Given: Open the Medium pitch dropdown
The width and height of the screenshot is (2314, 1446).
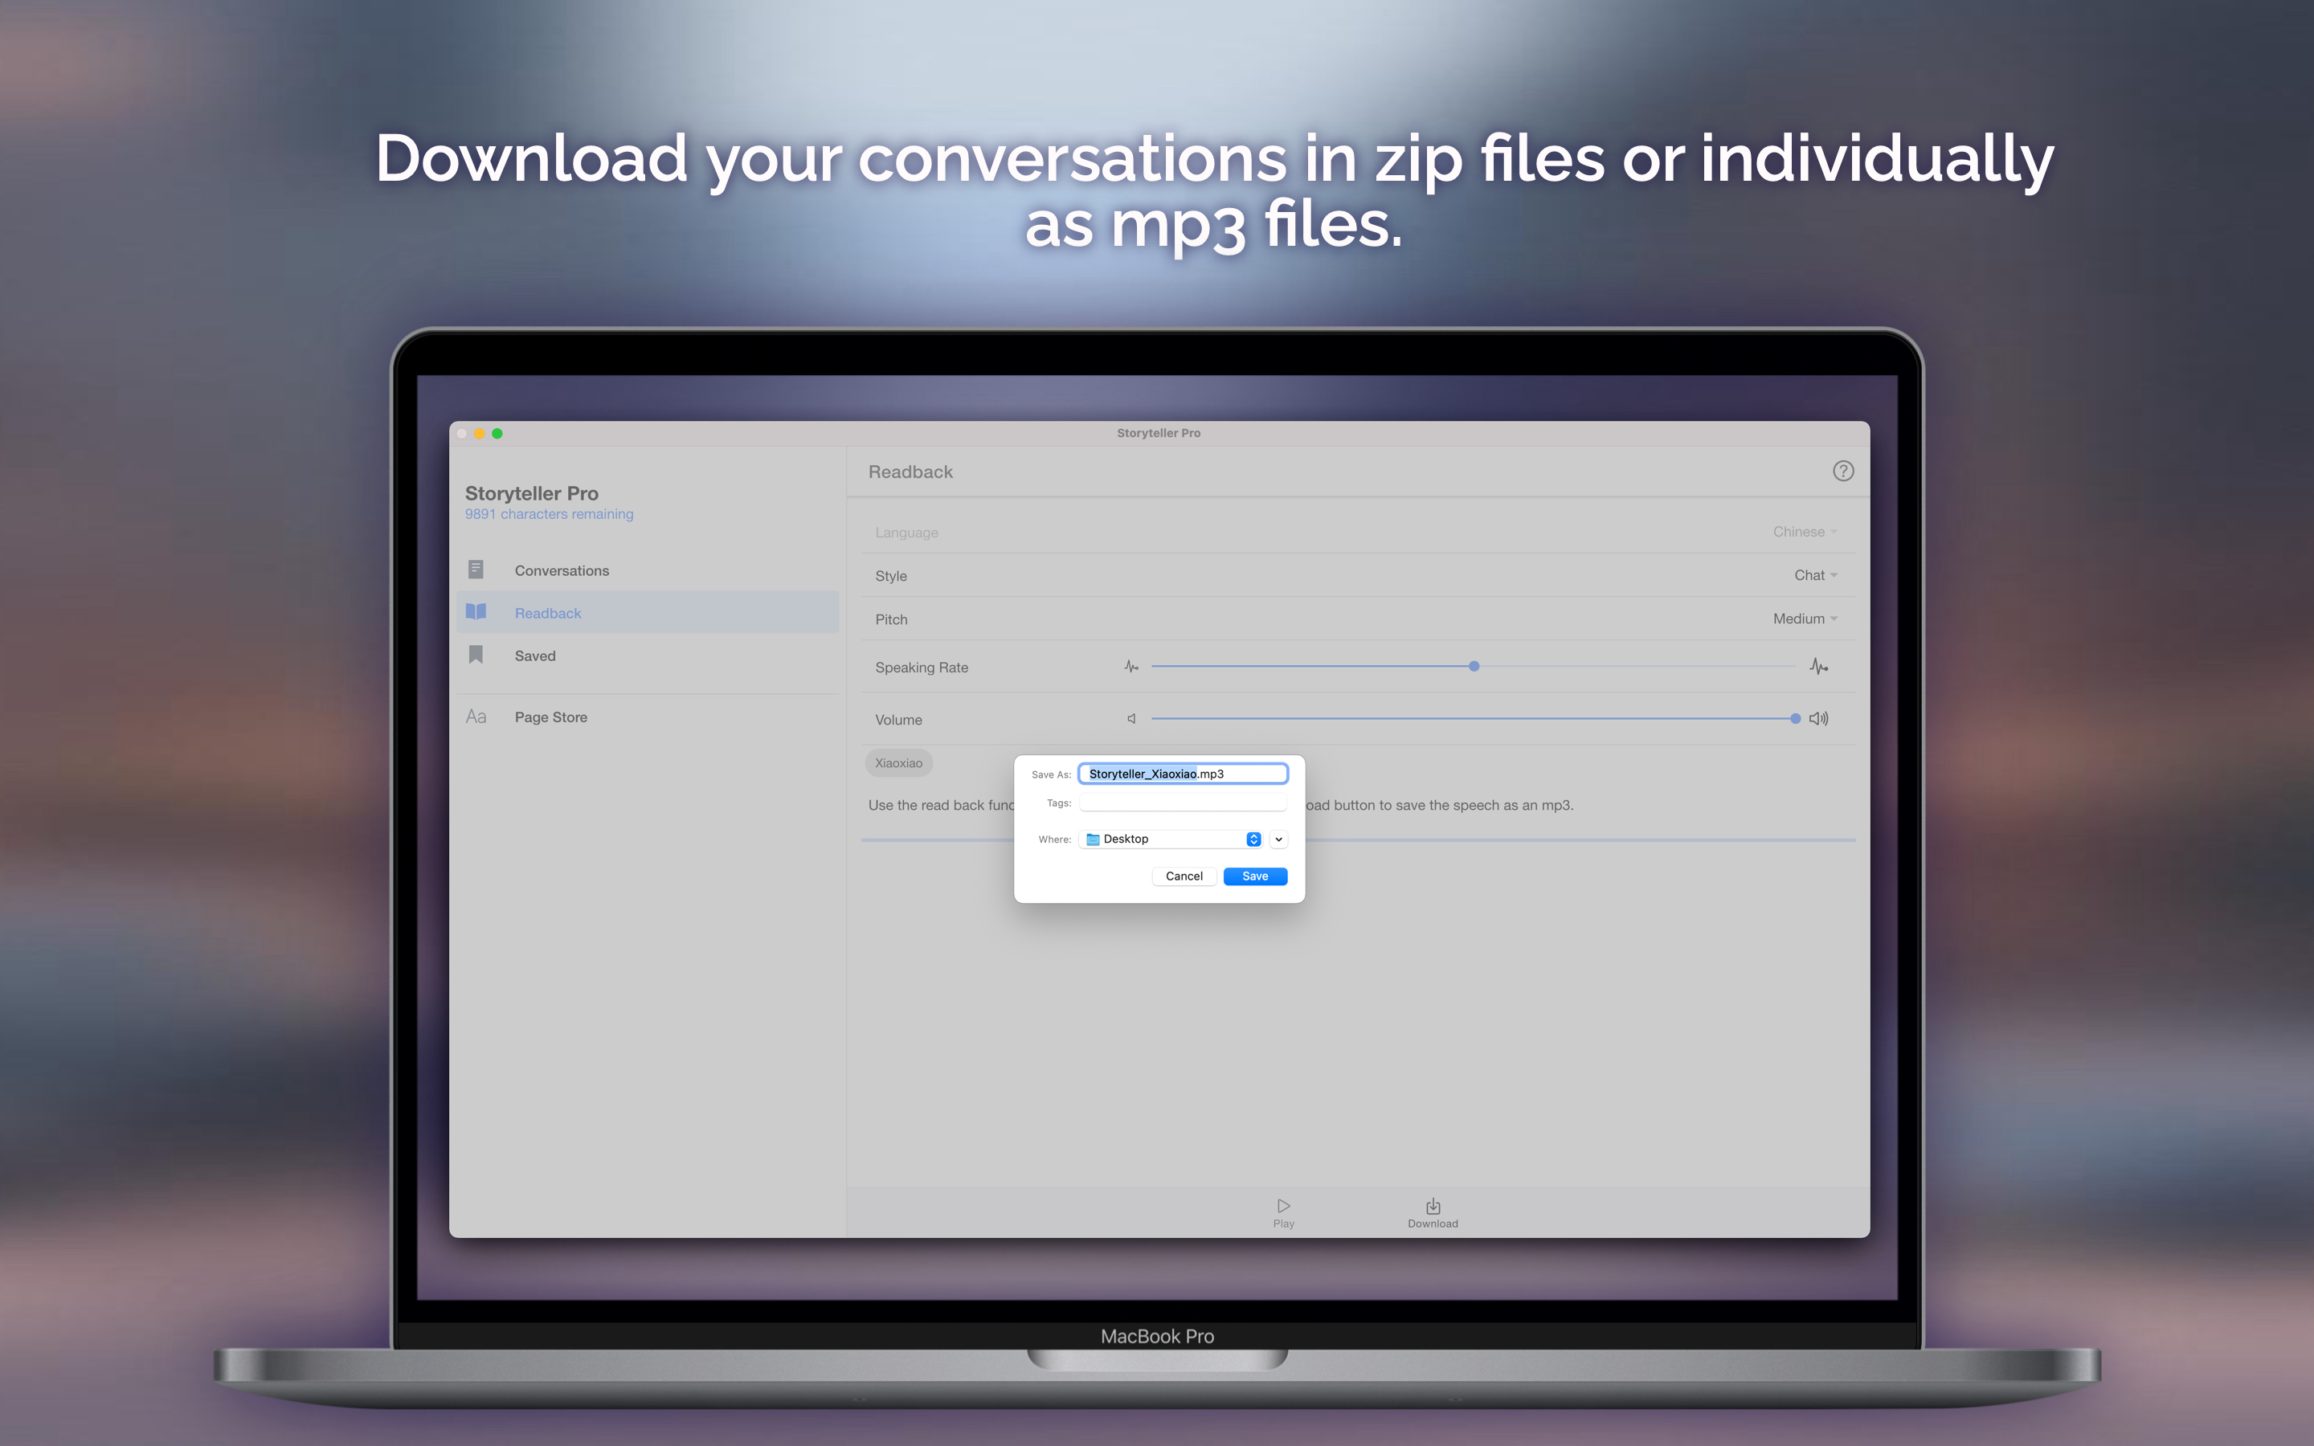Looking at the screenshot, I should point(1805,619).
